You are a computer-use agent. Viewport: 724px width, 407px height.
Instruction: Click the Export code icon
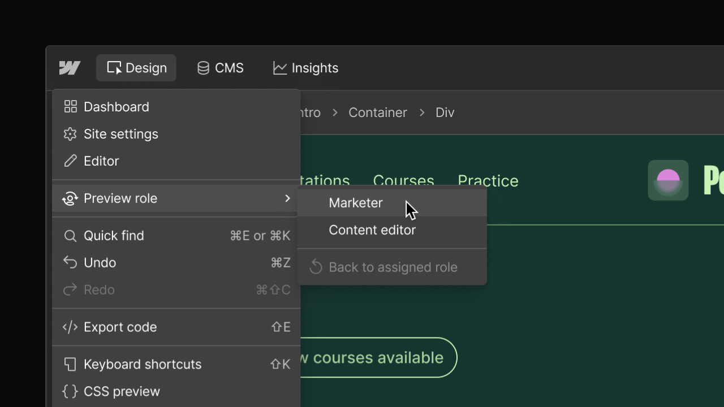(x=70, y=327)
